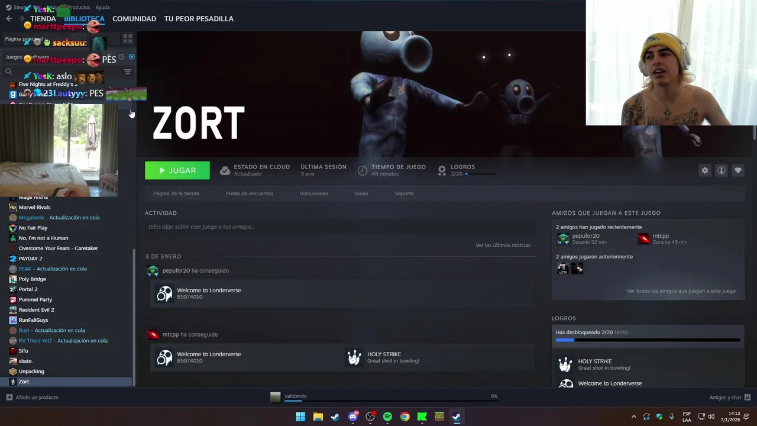Open OBS Studio from the taskbar
The width and height of the screenshot is (757, 426).
click(x=370, y=417)
